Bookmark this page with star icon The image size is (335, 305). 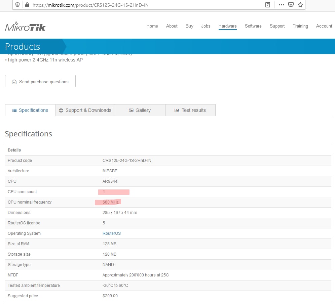coord(300,5)
